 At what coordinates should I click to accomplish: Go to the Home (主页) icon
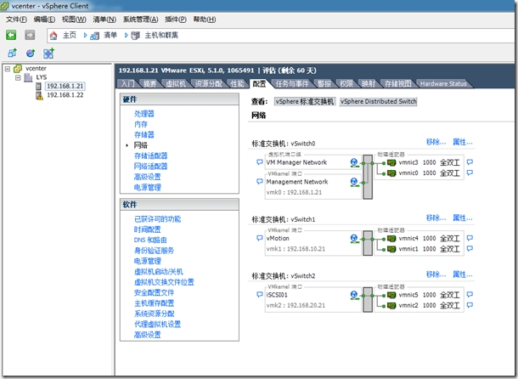pos(53,36)
